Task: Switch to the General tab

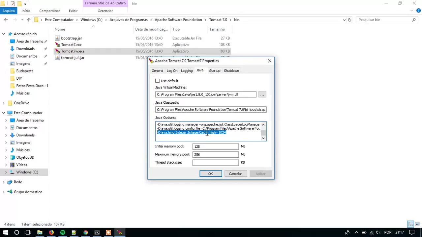Action: [x=157, y=71]
